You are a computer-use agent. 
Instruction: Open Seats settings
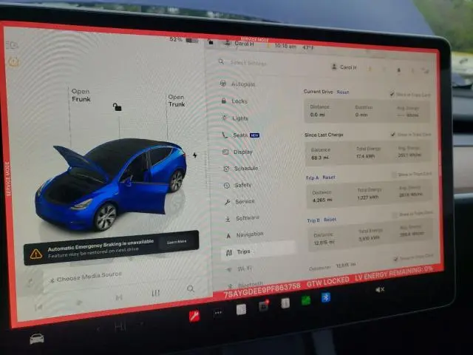coord(240,135)
